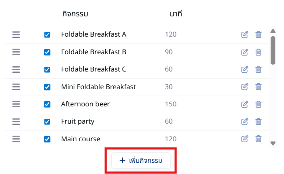Click the เพิ่มกิจกรรม add activity button
Screen dimensions: 284x174
click(x=141, y=161)
